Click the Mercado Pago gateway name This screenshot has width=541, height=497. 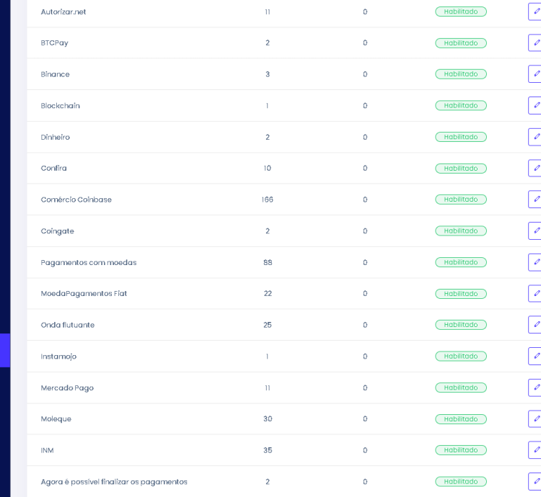67,388
